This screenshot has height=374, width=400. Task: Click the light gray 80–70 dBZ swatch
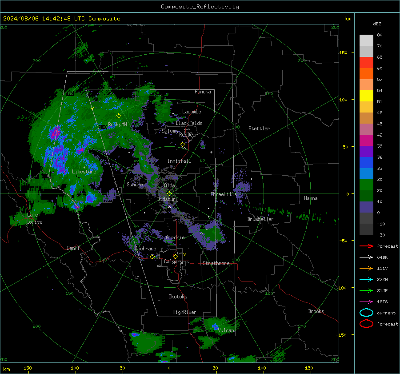coord(366,40)
